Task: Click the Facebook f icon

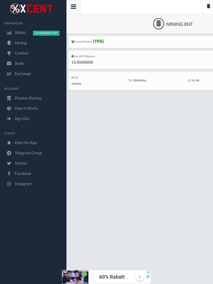Action: 9,173
